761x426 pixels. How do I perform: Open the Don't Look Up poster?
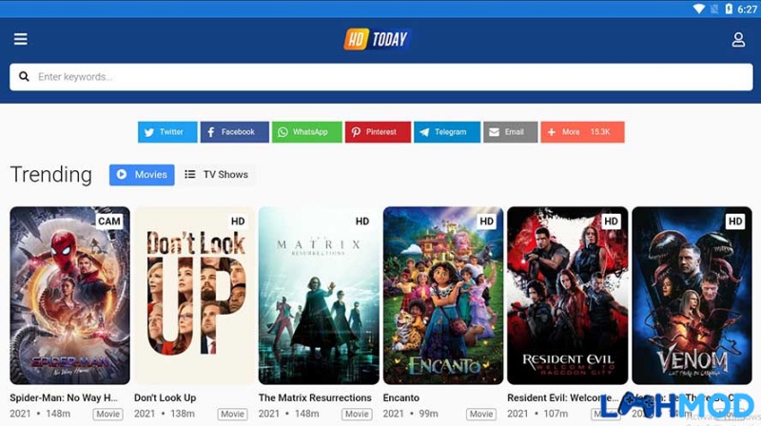click(x=194, y=296)
